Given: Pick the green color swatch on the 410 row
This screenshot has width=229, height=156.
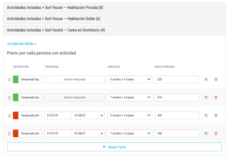Looking at the screenshot, I should point(16,97).
